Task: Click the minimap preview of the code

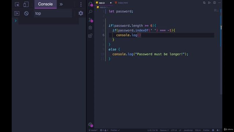Action: pos(216,11)
